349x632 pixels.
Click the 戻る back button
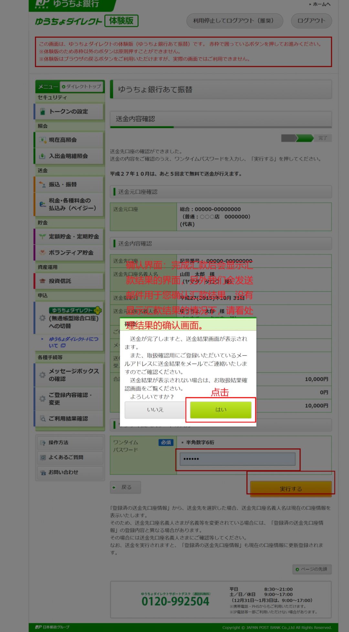coord(125,487)
